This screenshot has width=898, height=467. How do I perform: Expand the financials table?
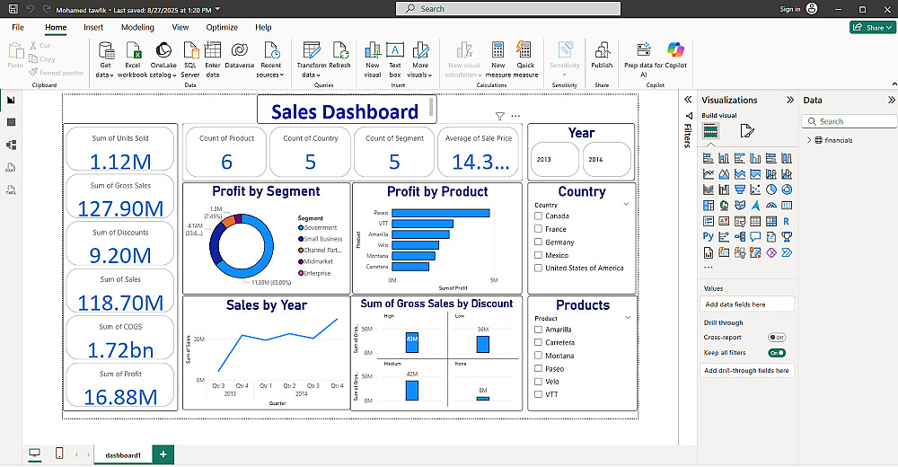809,140
